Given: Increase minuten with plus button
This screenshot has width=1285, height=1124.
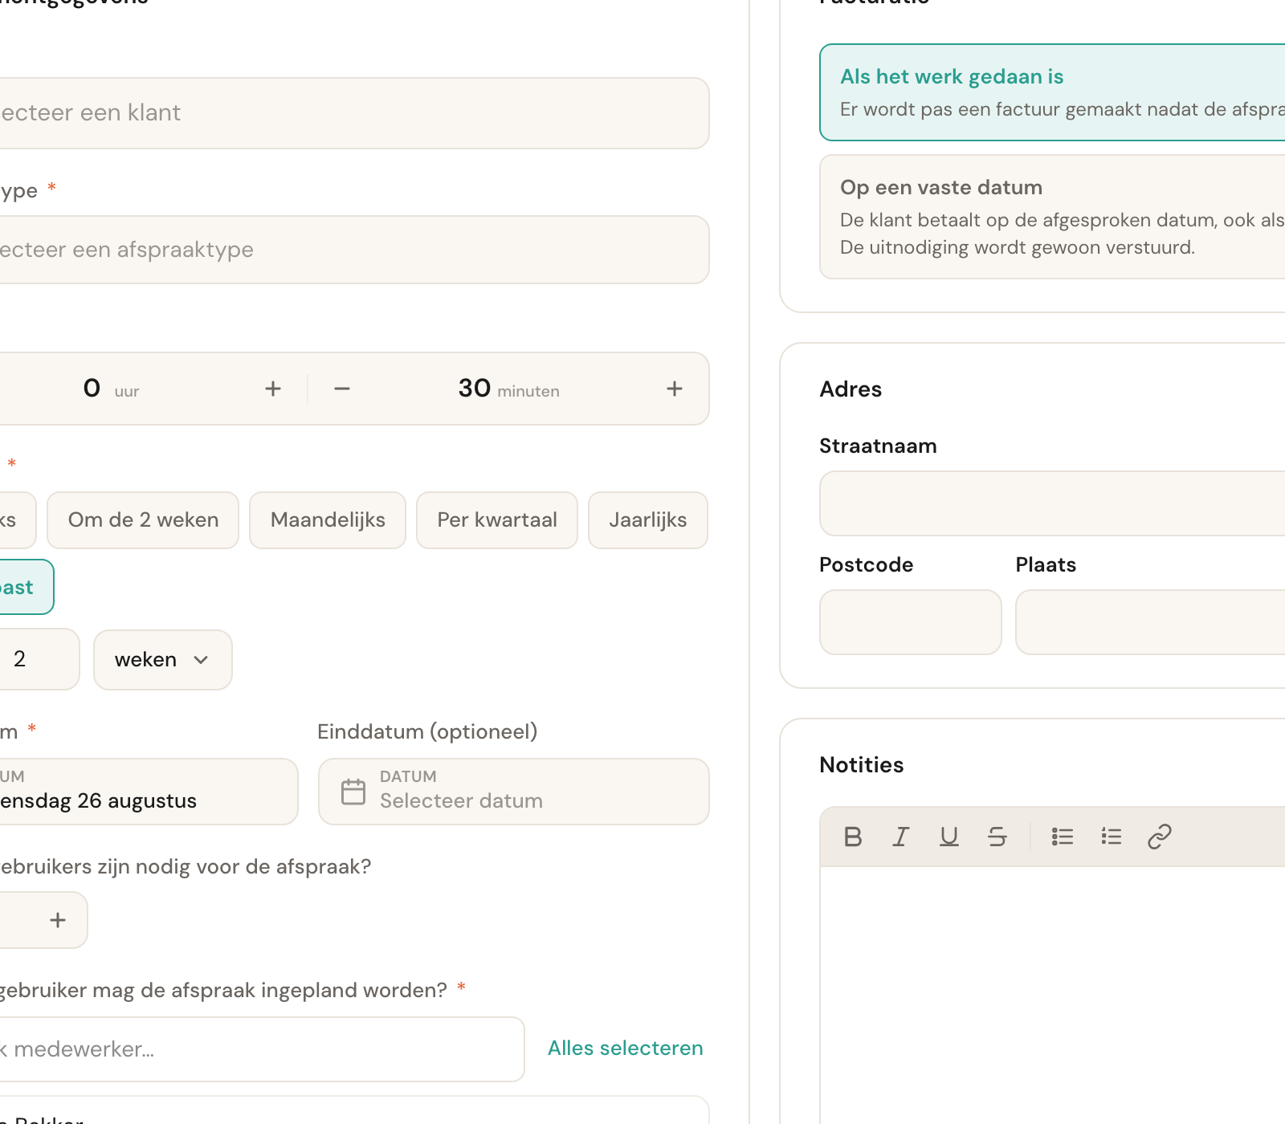Looking at the screenshot, I should (x=675, y=389).
